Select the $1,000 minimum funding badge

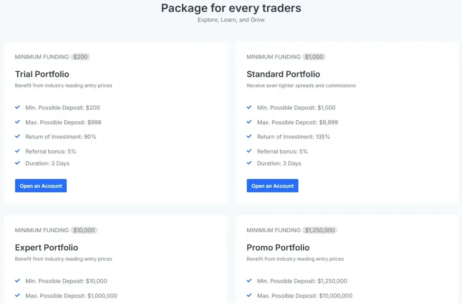[x=314, y=57]
